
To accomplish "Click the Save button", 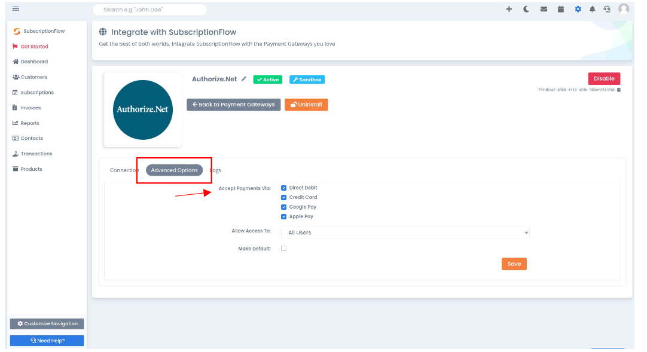I will point(514,264).
